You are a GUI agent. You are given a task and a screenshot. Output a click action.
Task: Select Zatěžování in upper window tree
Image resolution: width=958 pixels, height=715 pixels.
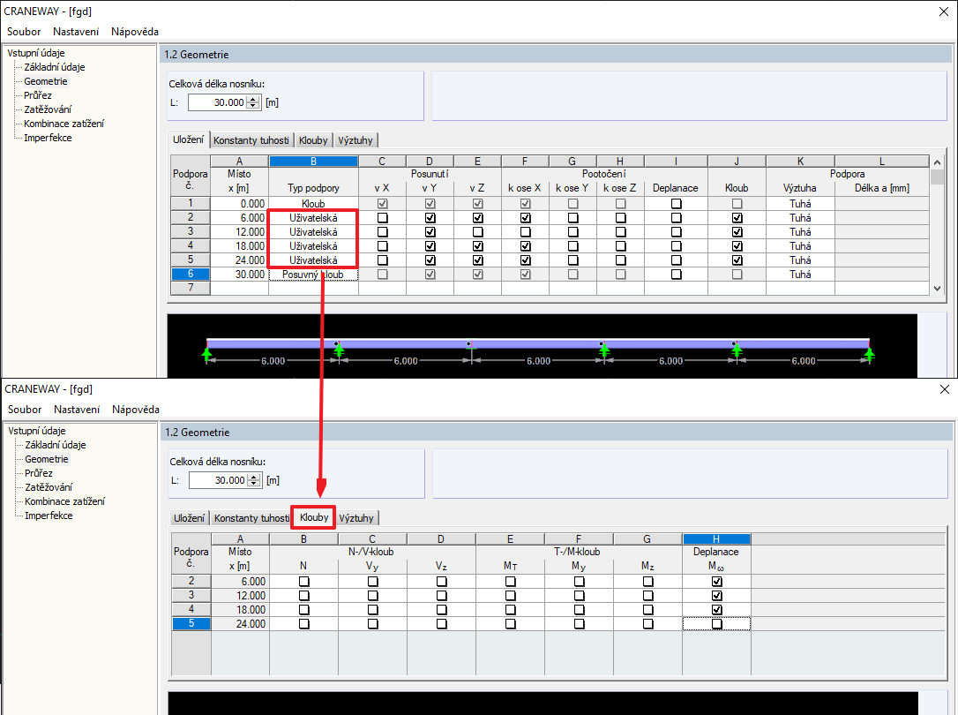coord(48,109)
